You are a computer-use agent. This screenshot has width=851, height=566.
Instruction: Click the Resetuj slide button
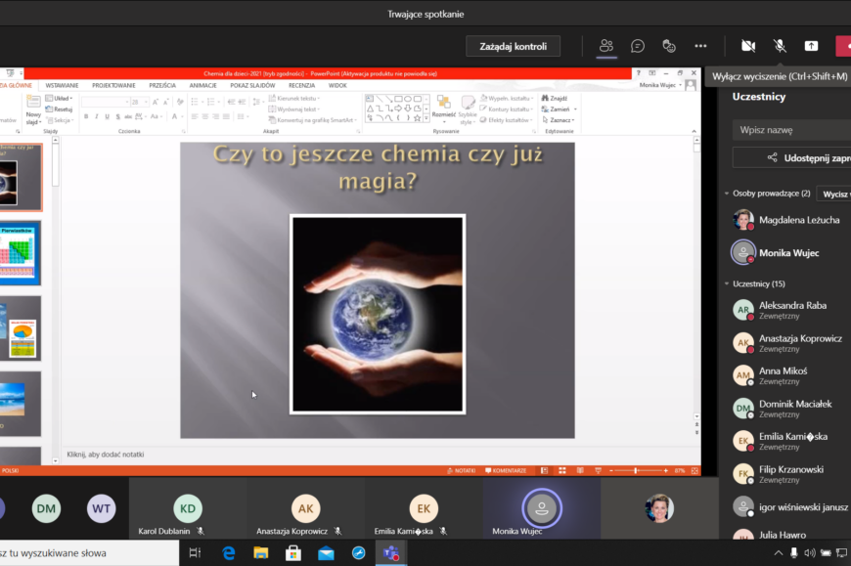(x=59, y=109)
